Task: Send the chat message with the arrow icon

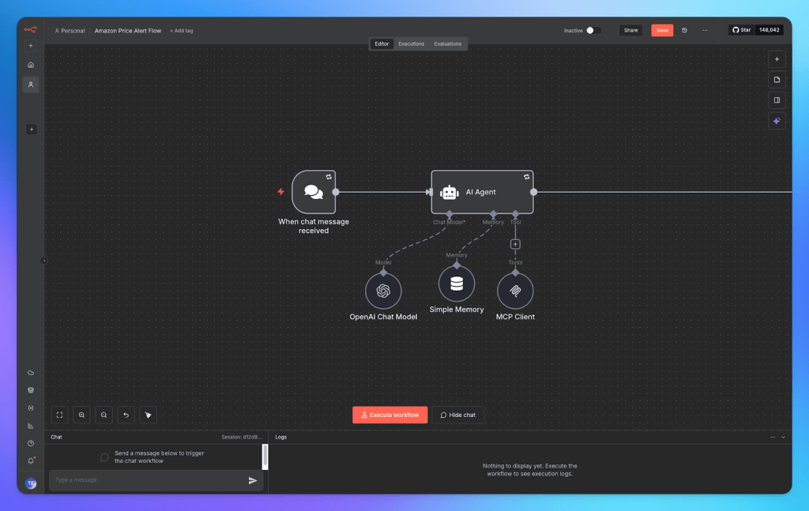Action: click(x=253, y=480)
